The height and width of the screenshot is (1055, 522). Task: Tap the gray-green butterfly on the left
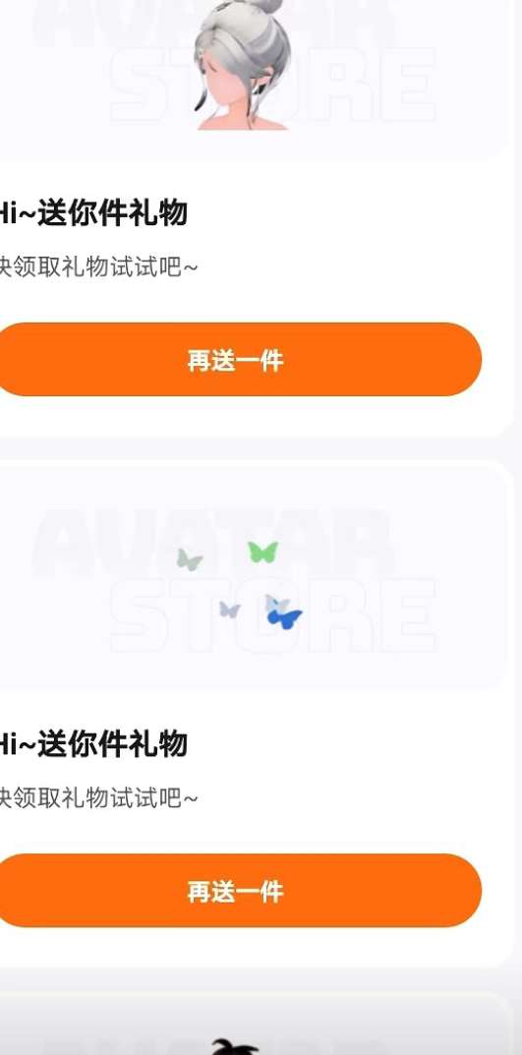[x=189, y=559]
